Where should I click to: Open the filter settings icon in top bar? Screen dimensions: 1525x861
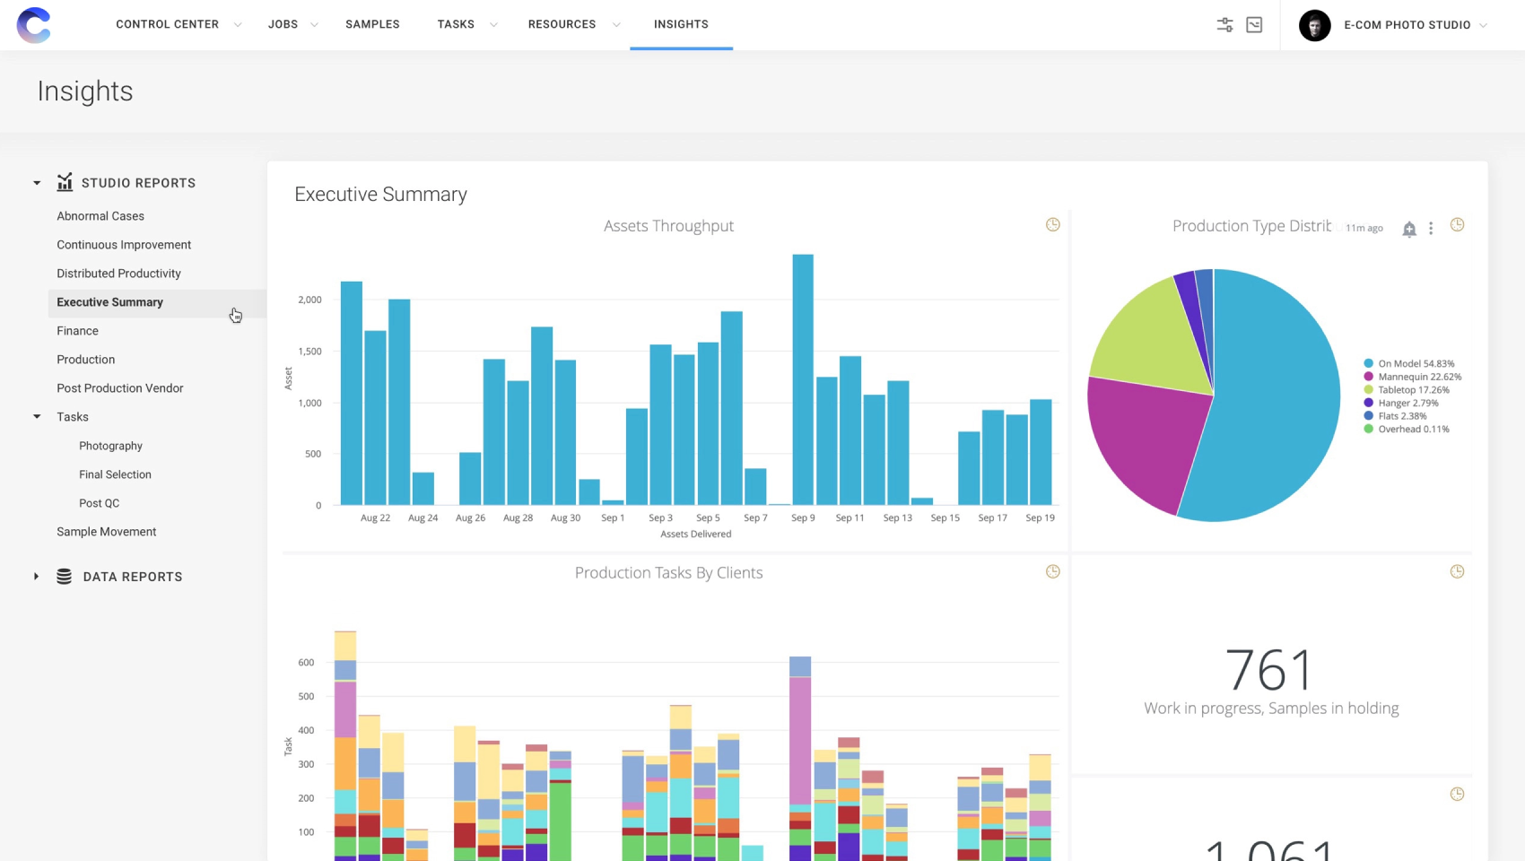pyautogui.click(x=1224, y=24)
